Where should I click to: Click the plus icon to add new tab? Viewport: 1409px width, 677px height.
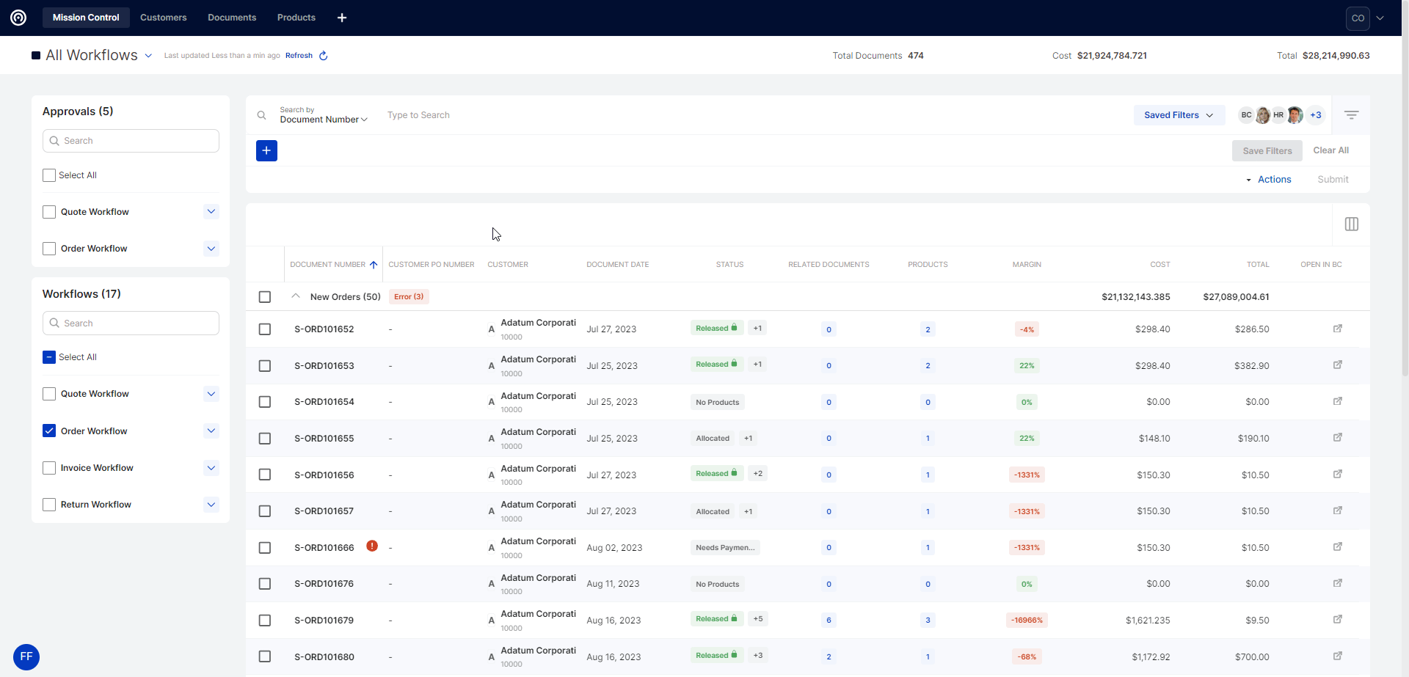342,18
